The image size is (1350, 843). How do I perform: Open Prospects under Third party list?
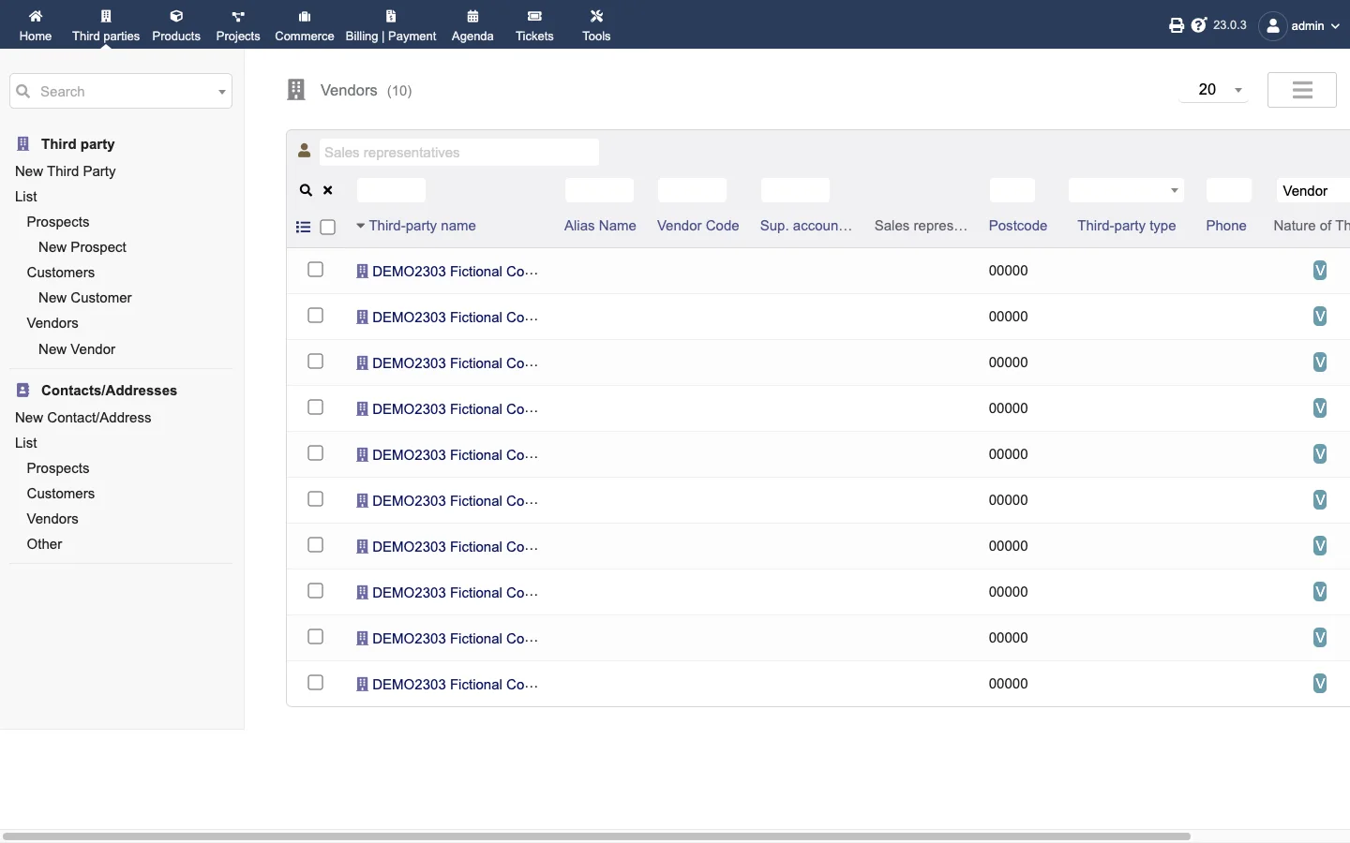tap(58, 222)
